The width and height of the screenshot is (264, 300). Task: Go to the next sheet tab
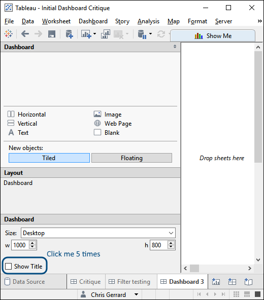pyautogui.click(x=215, y=294)
